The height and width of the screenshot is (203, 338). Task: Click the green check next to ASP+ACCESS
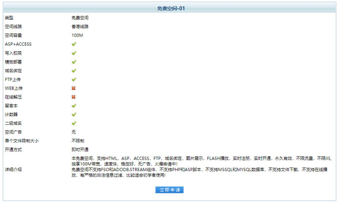[x=74, y=44]
